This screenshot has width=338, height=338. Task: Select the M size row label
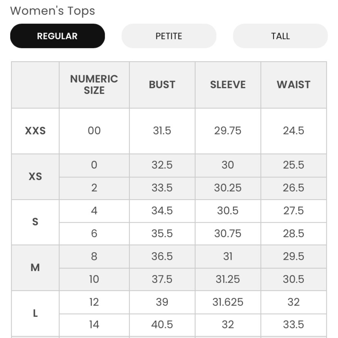tap(35, 268)
